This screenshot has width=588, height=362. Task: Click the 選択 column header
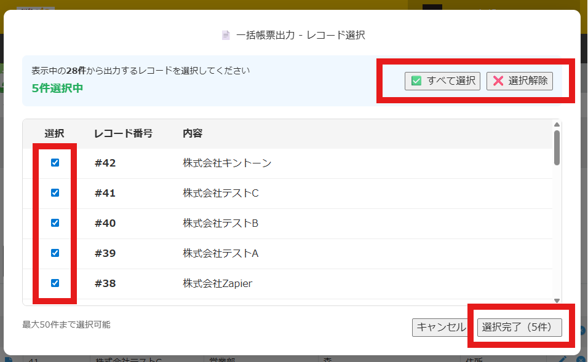[x=55, y=133]
